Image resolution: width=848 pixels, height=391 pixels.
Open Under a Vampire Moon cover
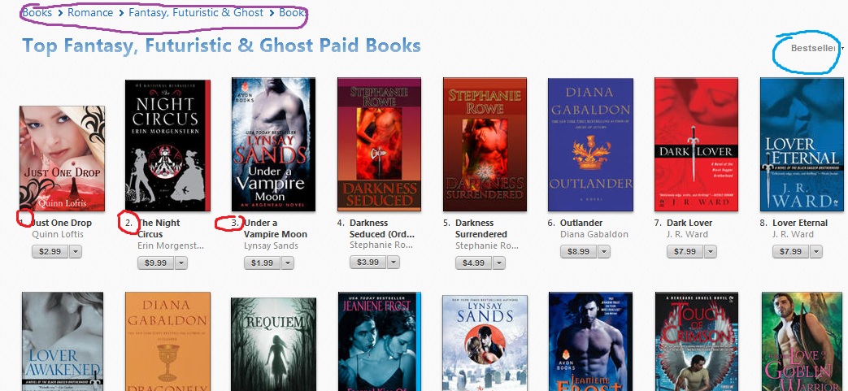coord(274,145)
